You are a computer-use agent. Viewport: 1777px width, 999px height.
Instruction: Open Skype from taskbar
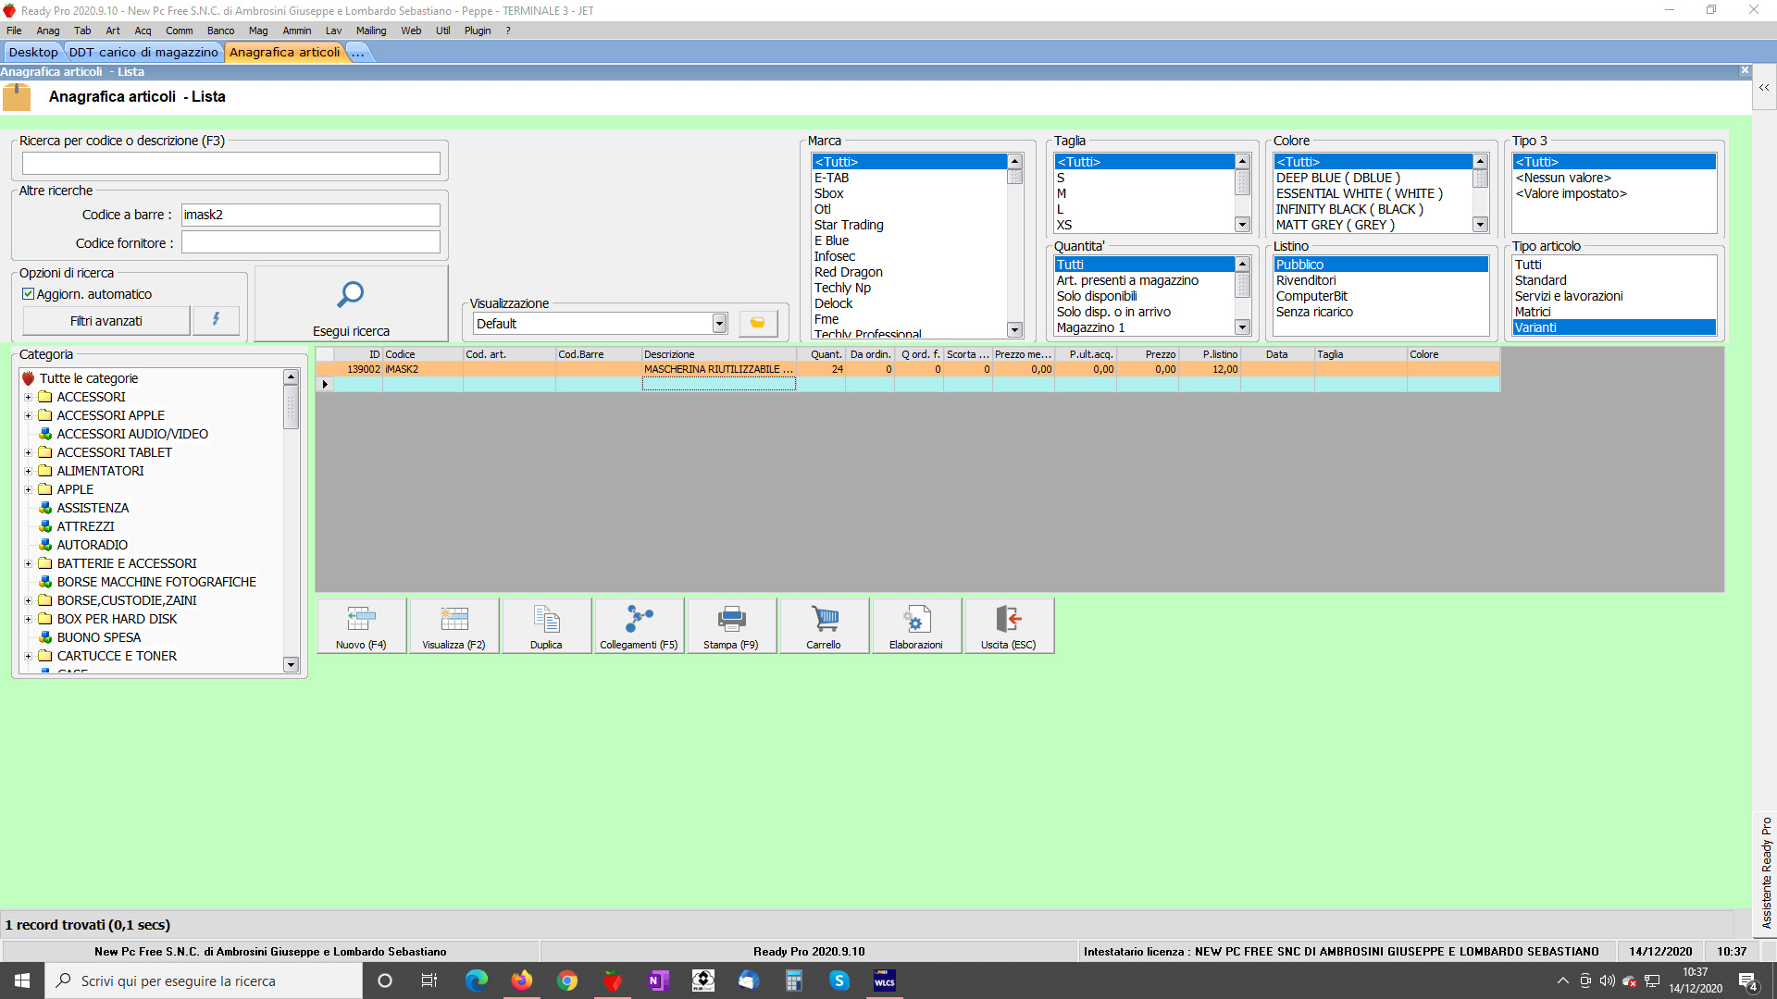point(839,980)
